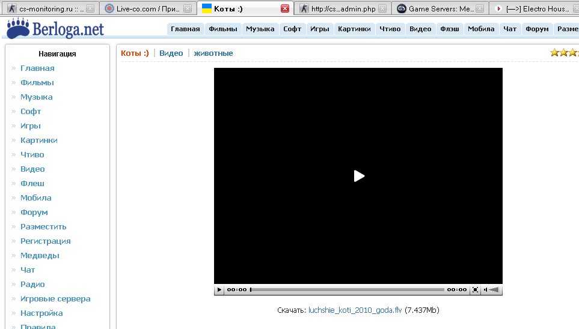
Task: Close the active Коты :) browser tab
Action: pyautogui.click(x=285, y=8)
